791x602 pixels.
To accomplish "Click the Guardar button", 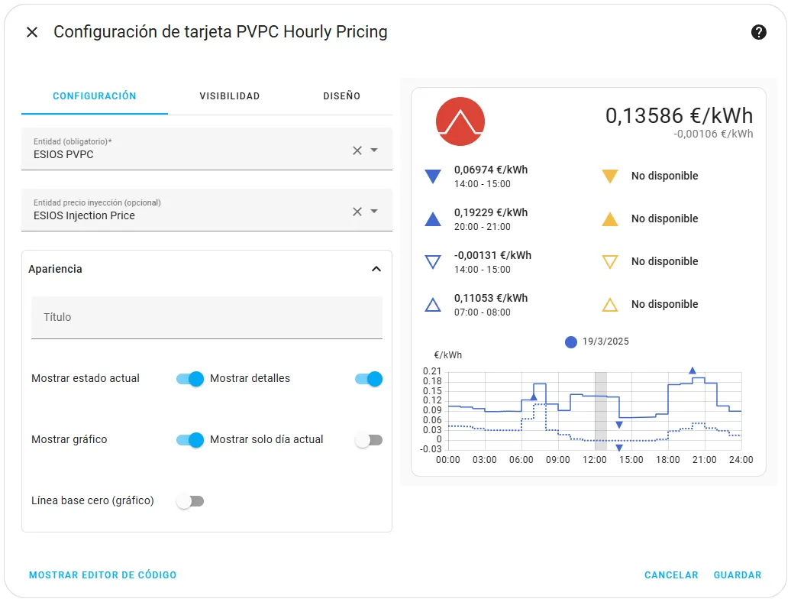I will (x=737, y=574).
